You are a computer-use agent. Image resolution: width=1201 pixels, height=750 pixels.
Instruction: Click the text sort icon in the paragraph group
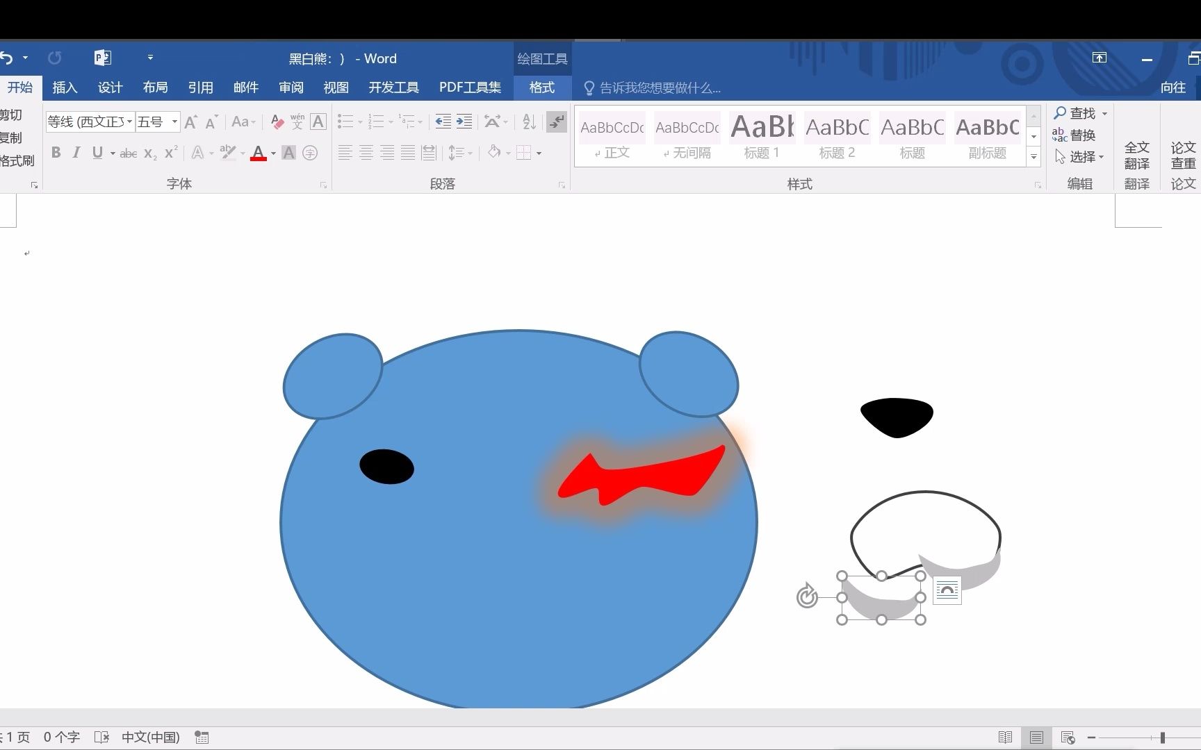tap(528, 122)
